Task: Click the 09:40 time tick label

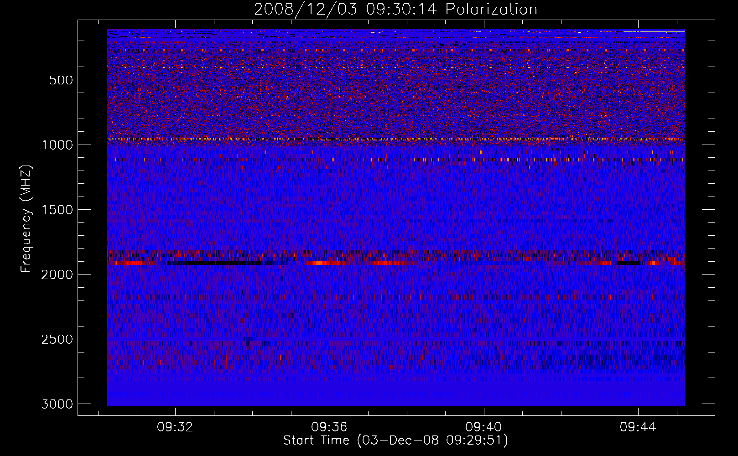Action: pos(483,427)
